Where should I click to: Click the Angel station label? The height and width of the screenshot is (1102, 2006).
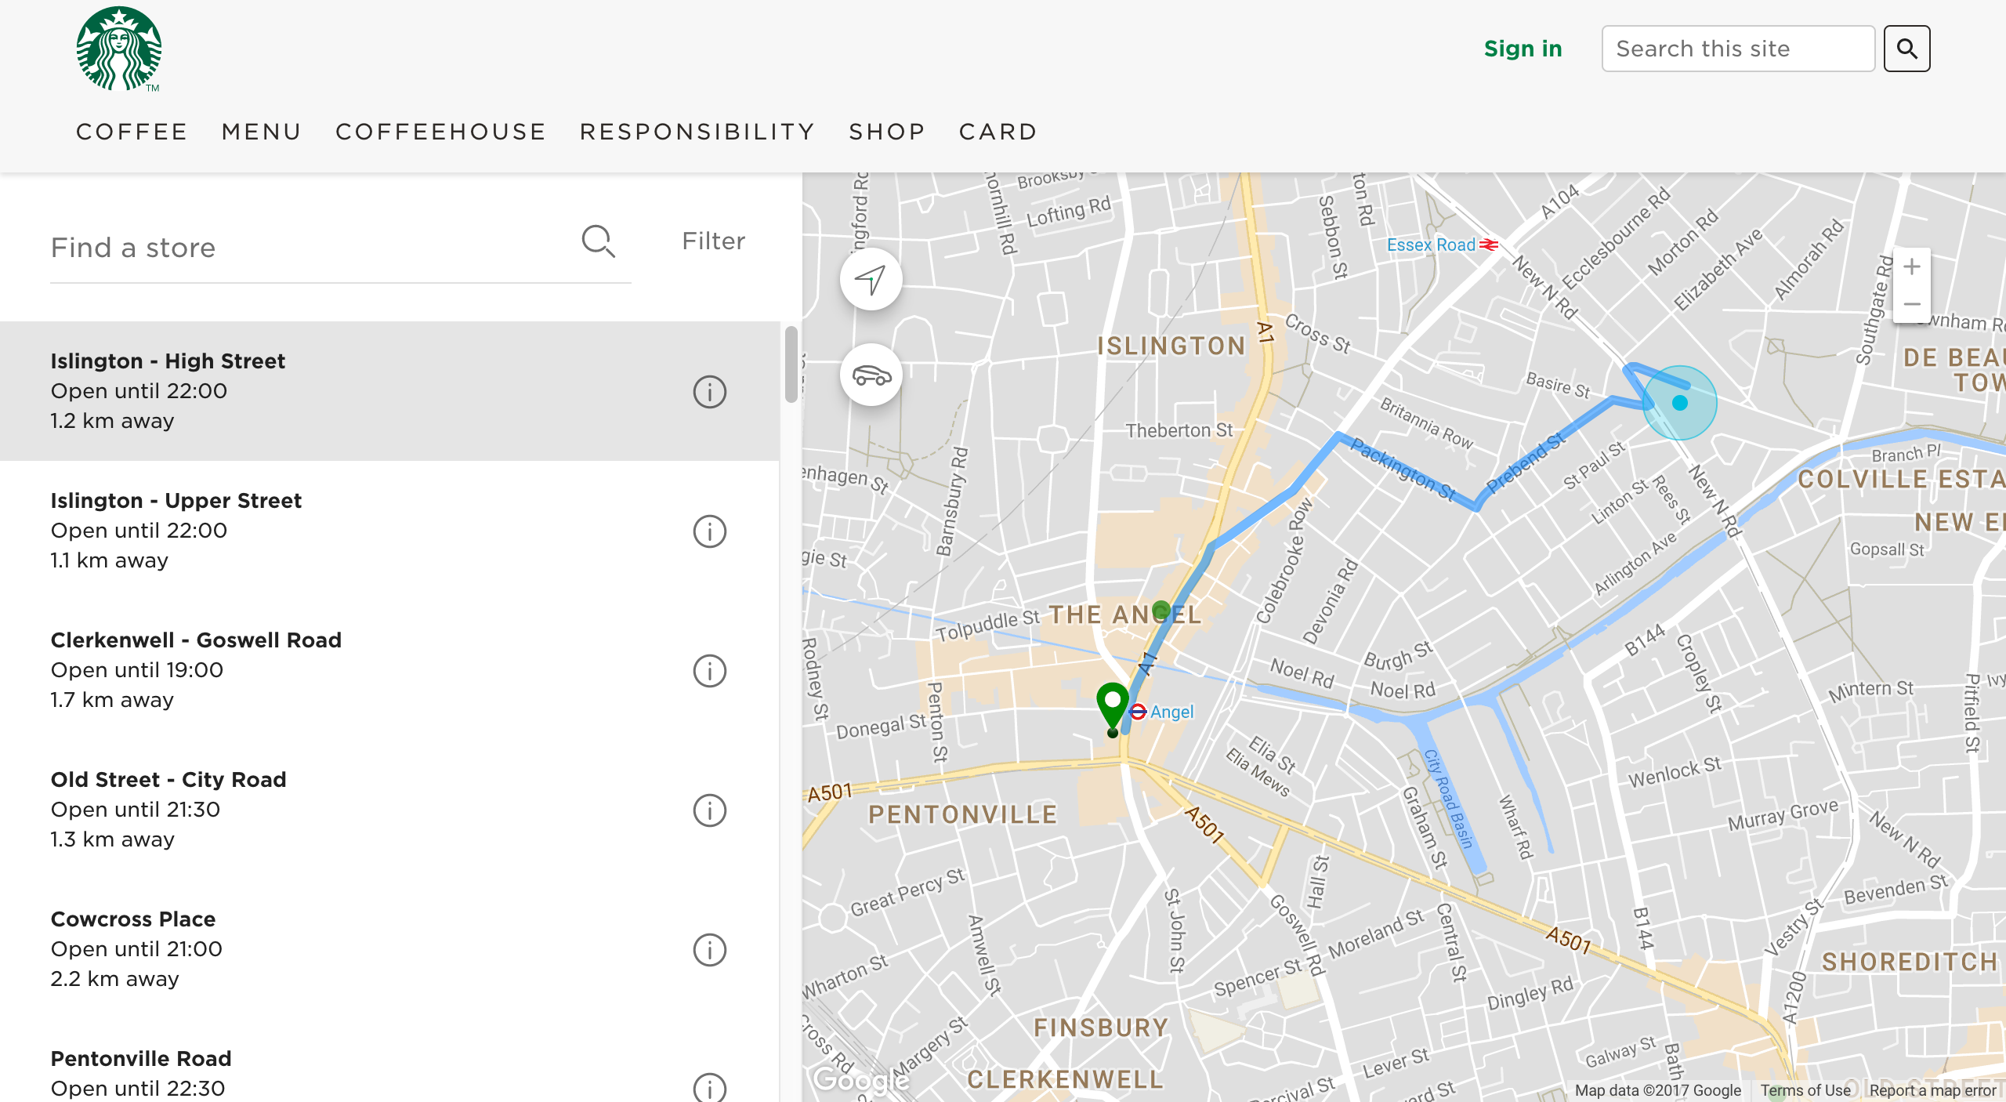(x=1171, y=712)
